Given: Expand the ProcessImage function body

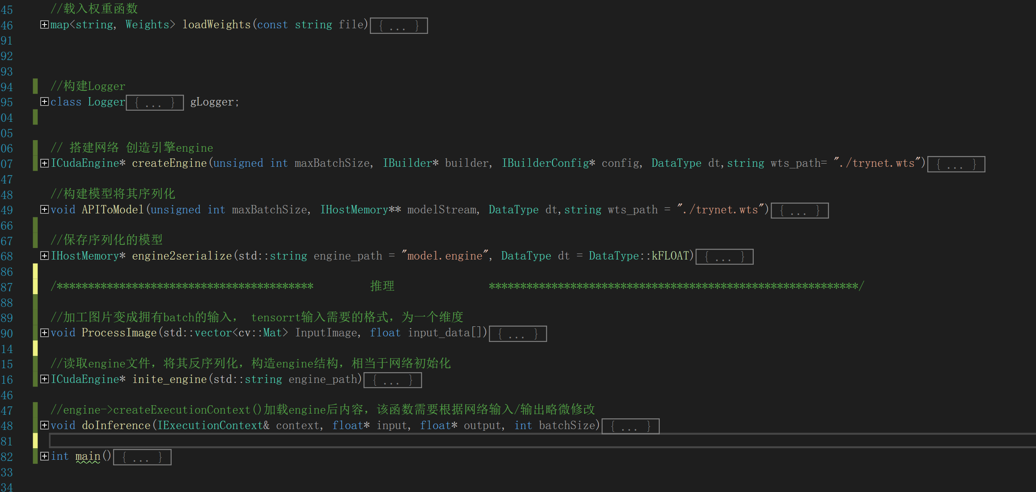Looking at the screenshot, I should 45,333.
